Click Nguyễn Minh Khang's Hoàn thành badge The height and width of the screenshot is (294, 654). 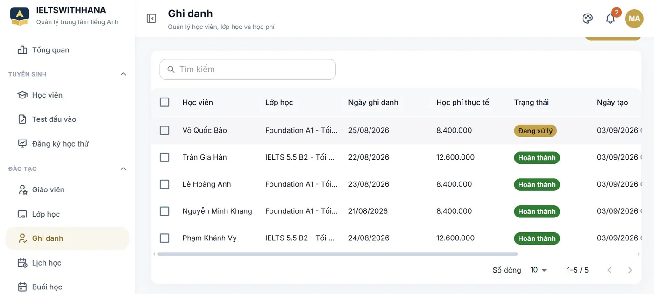pos(537,211)
